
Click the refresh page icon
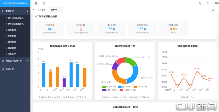[44, 4]
